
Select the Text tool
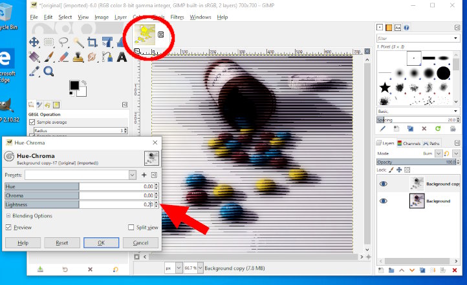click(x=122, y=57)
